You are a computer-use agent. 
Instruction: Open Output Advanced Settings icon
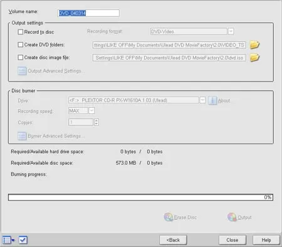[22, 71]
